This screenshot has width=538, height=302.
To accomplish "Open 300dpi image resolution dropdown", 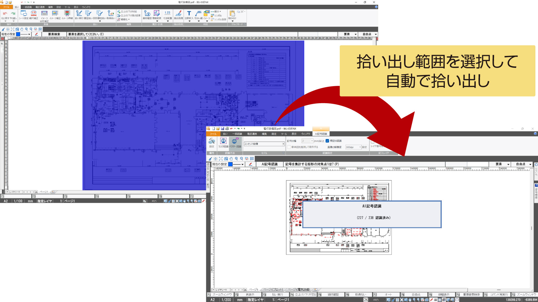I will [x=353, y=147].
